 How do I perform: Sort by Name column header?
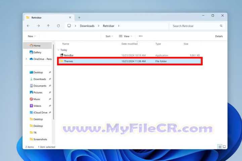(x=66, y=44)
